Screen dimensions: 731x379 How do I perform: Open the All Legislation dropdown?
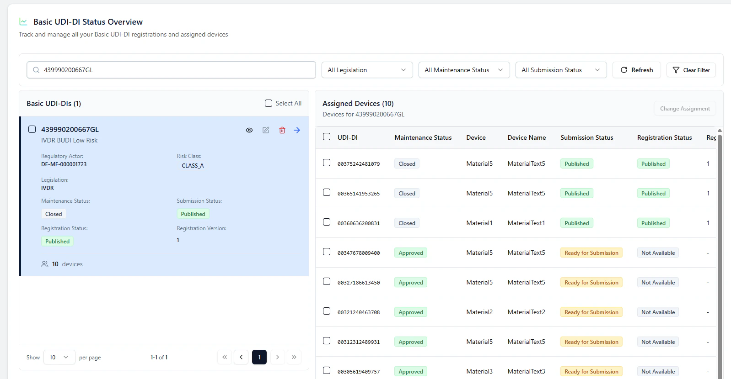pos(367,70)
